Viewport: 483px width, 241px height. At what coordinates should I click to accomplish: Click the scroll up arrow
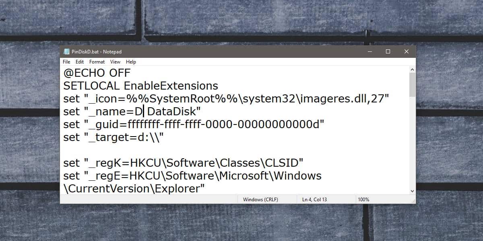point(412,69)
